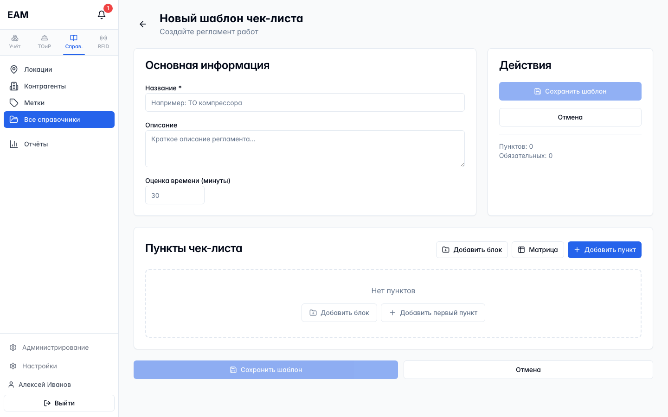Click the Нет пунктов placeholder text
This screenshot has height=417, width=668.
(393, 291)
